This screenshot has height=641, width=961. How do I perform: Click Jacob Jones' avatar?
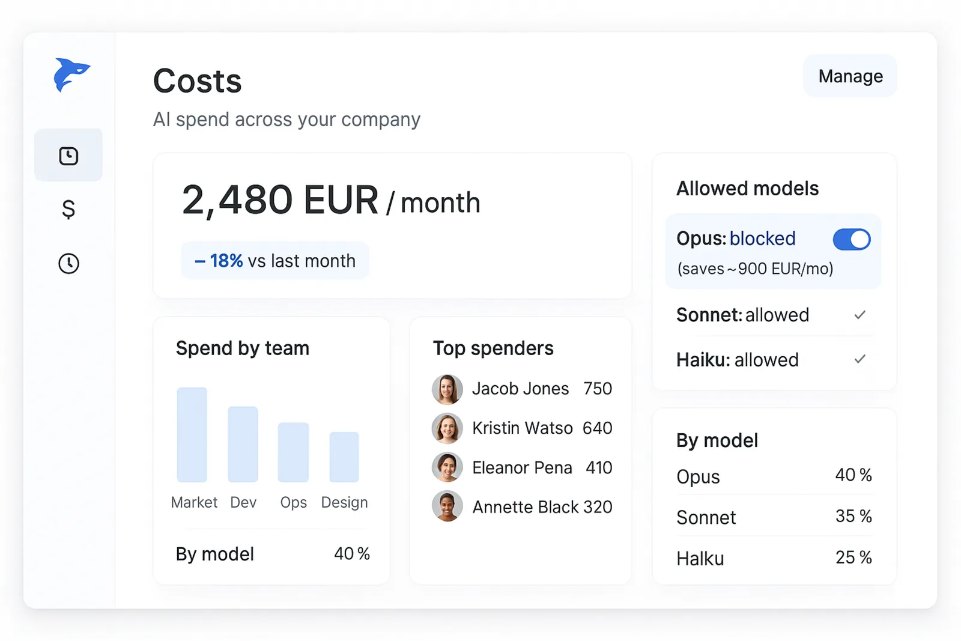point(447,389)
